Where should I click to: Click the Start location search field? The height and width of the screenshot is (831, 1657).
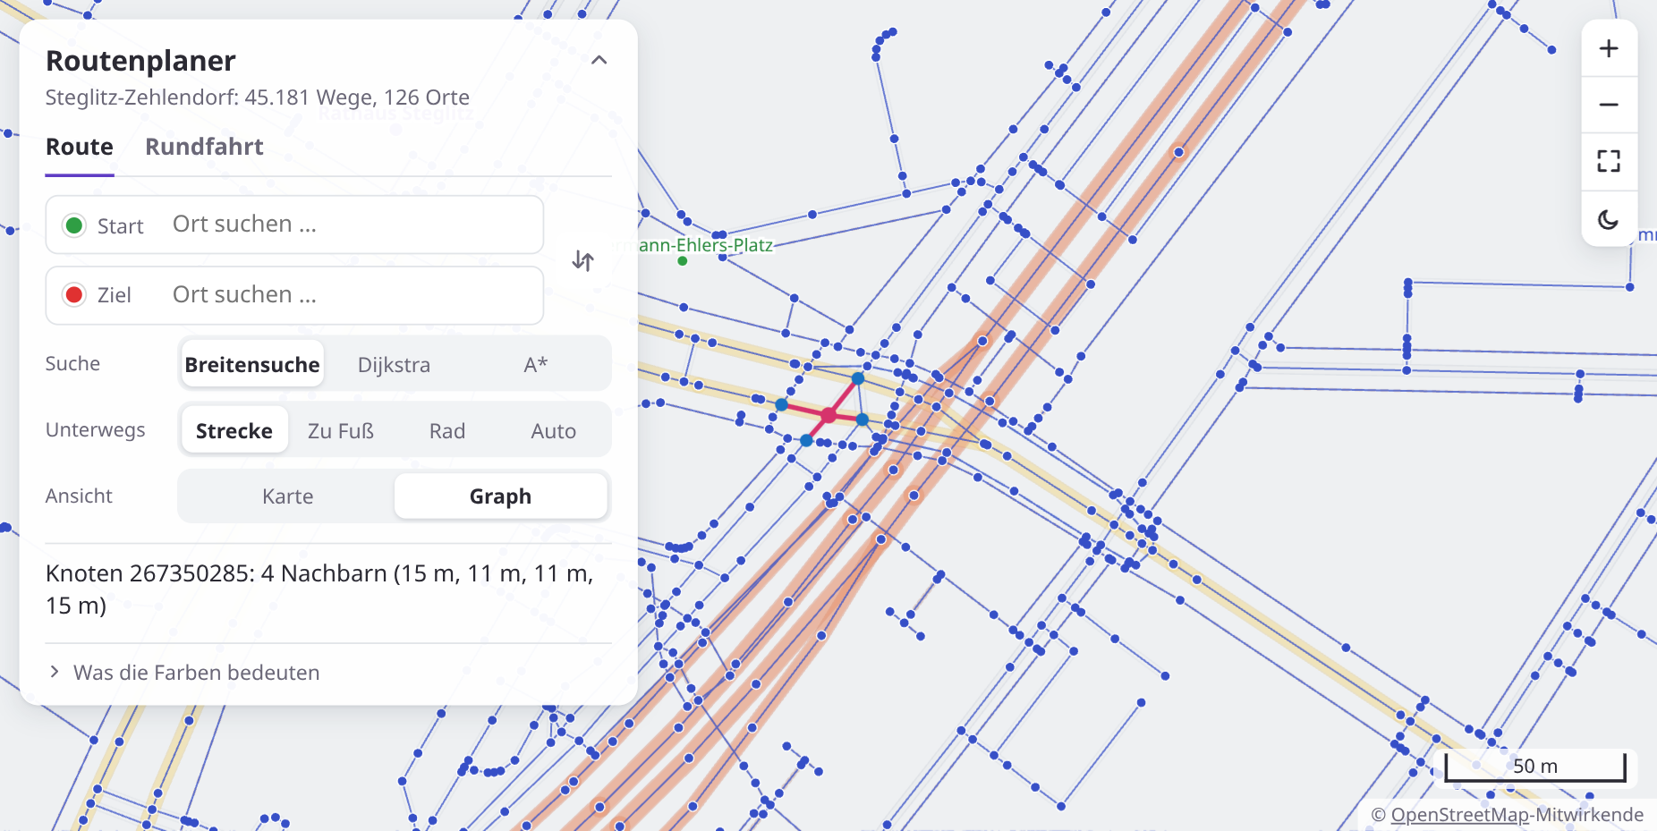pos(295,225)
